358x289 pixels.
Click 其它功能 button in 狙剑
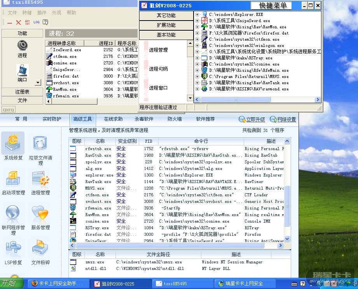[166, 16]
